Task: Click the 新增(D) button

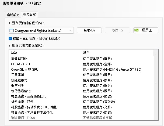Action: pos(89,30)
